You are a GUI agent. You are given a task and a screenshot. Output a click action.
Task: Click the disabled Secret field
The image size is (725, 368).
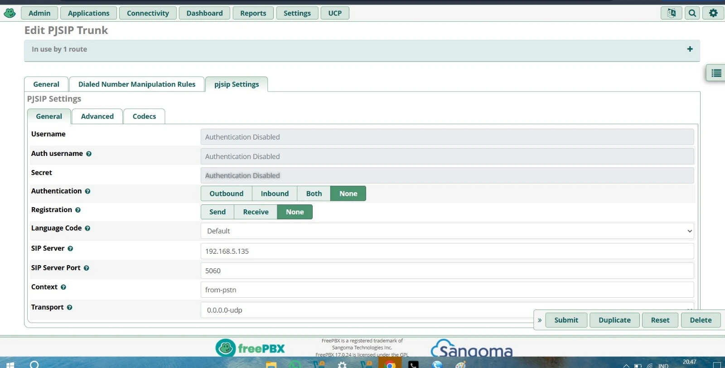coord(447,175)
